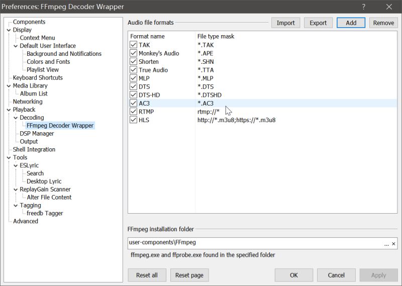
Task: Toggle the Shorten format checkbox
Action: [133, 61]
